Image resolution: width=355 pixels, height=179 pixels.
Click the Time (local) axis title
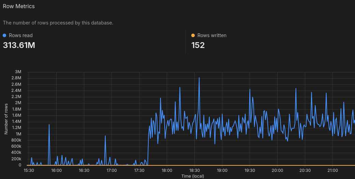coord(193,176)
